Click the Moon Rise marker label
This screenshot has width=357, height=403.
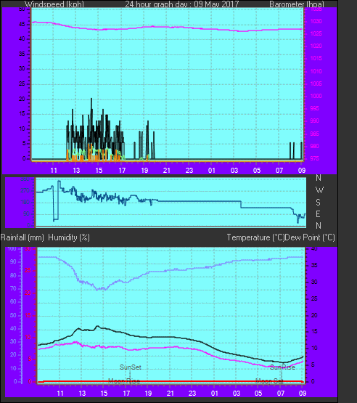124,381
